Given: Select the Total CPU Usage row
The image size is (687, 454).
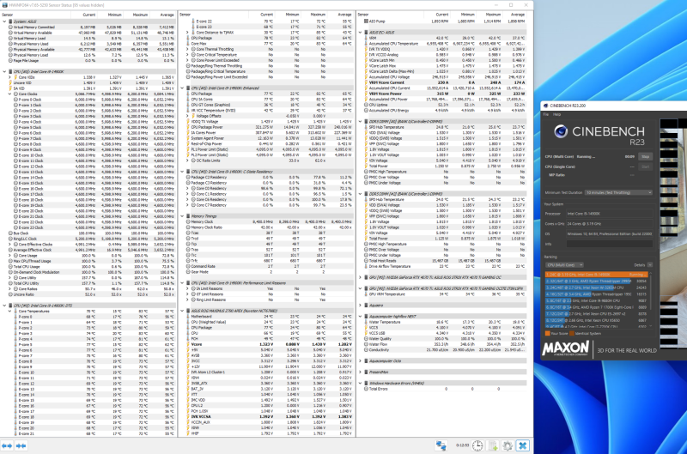Looking at the screenshot, I should click(x=92, y=267).
